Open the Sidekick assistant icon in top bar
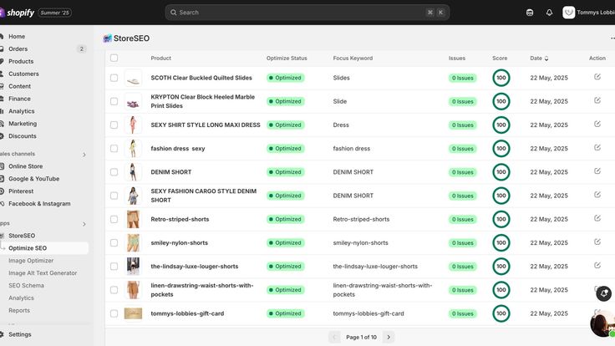 [x=530, y=13]
